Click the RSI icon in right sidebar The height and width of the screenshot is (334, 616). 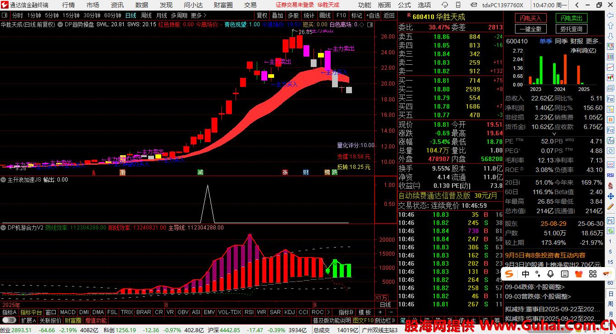610,175
